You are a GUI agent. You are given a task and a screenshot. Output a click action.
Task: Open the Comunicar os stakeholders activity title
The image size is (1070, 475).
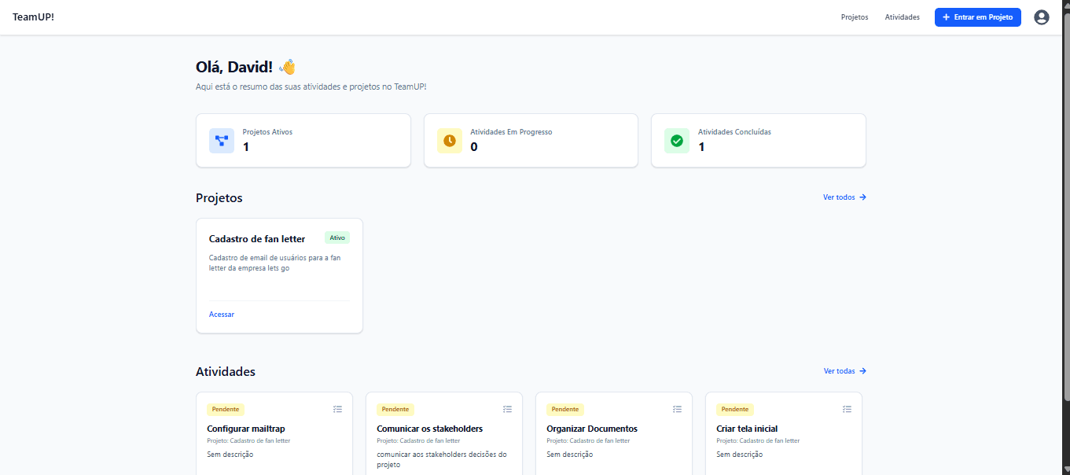[430, 429]
